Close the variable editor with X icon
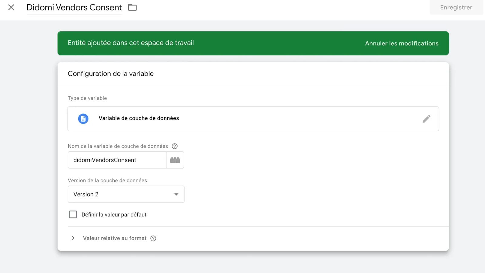This screenshot has height=273, width=485. tap(11, 7)
